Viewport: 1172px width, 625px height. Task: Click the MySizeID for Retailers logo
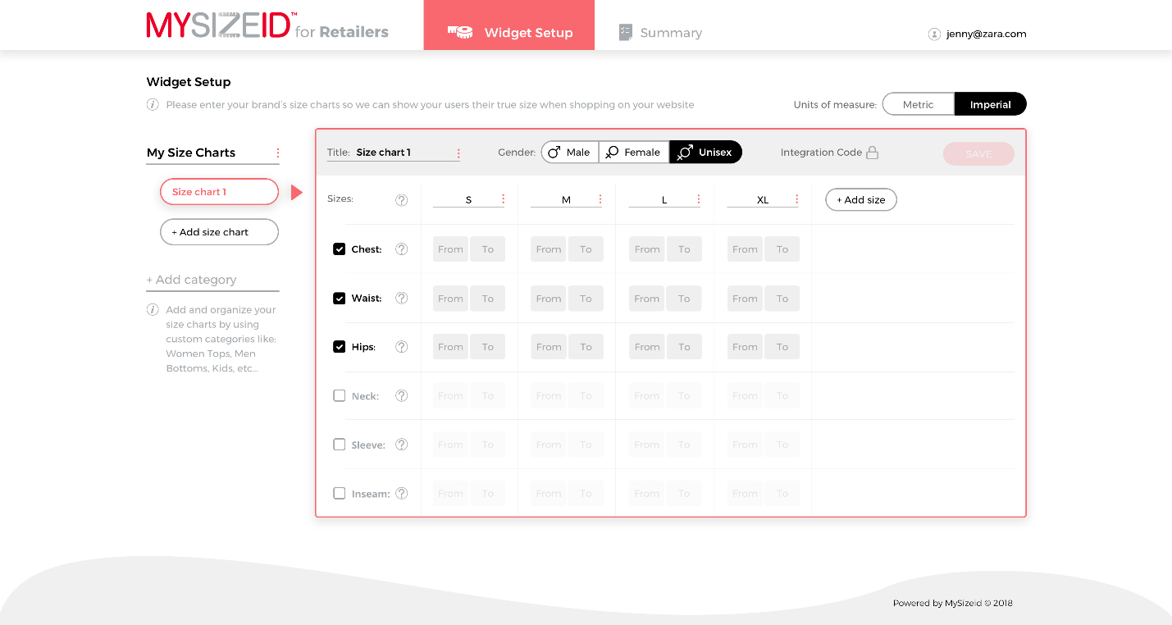267,26
